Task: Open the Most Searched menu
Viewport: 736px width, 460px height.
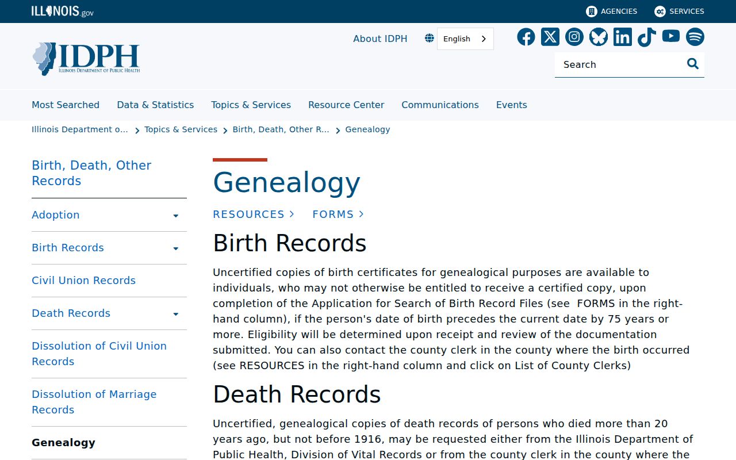Action: pyautogui.click(x=66, y=105)
